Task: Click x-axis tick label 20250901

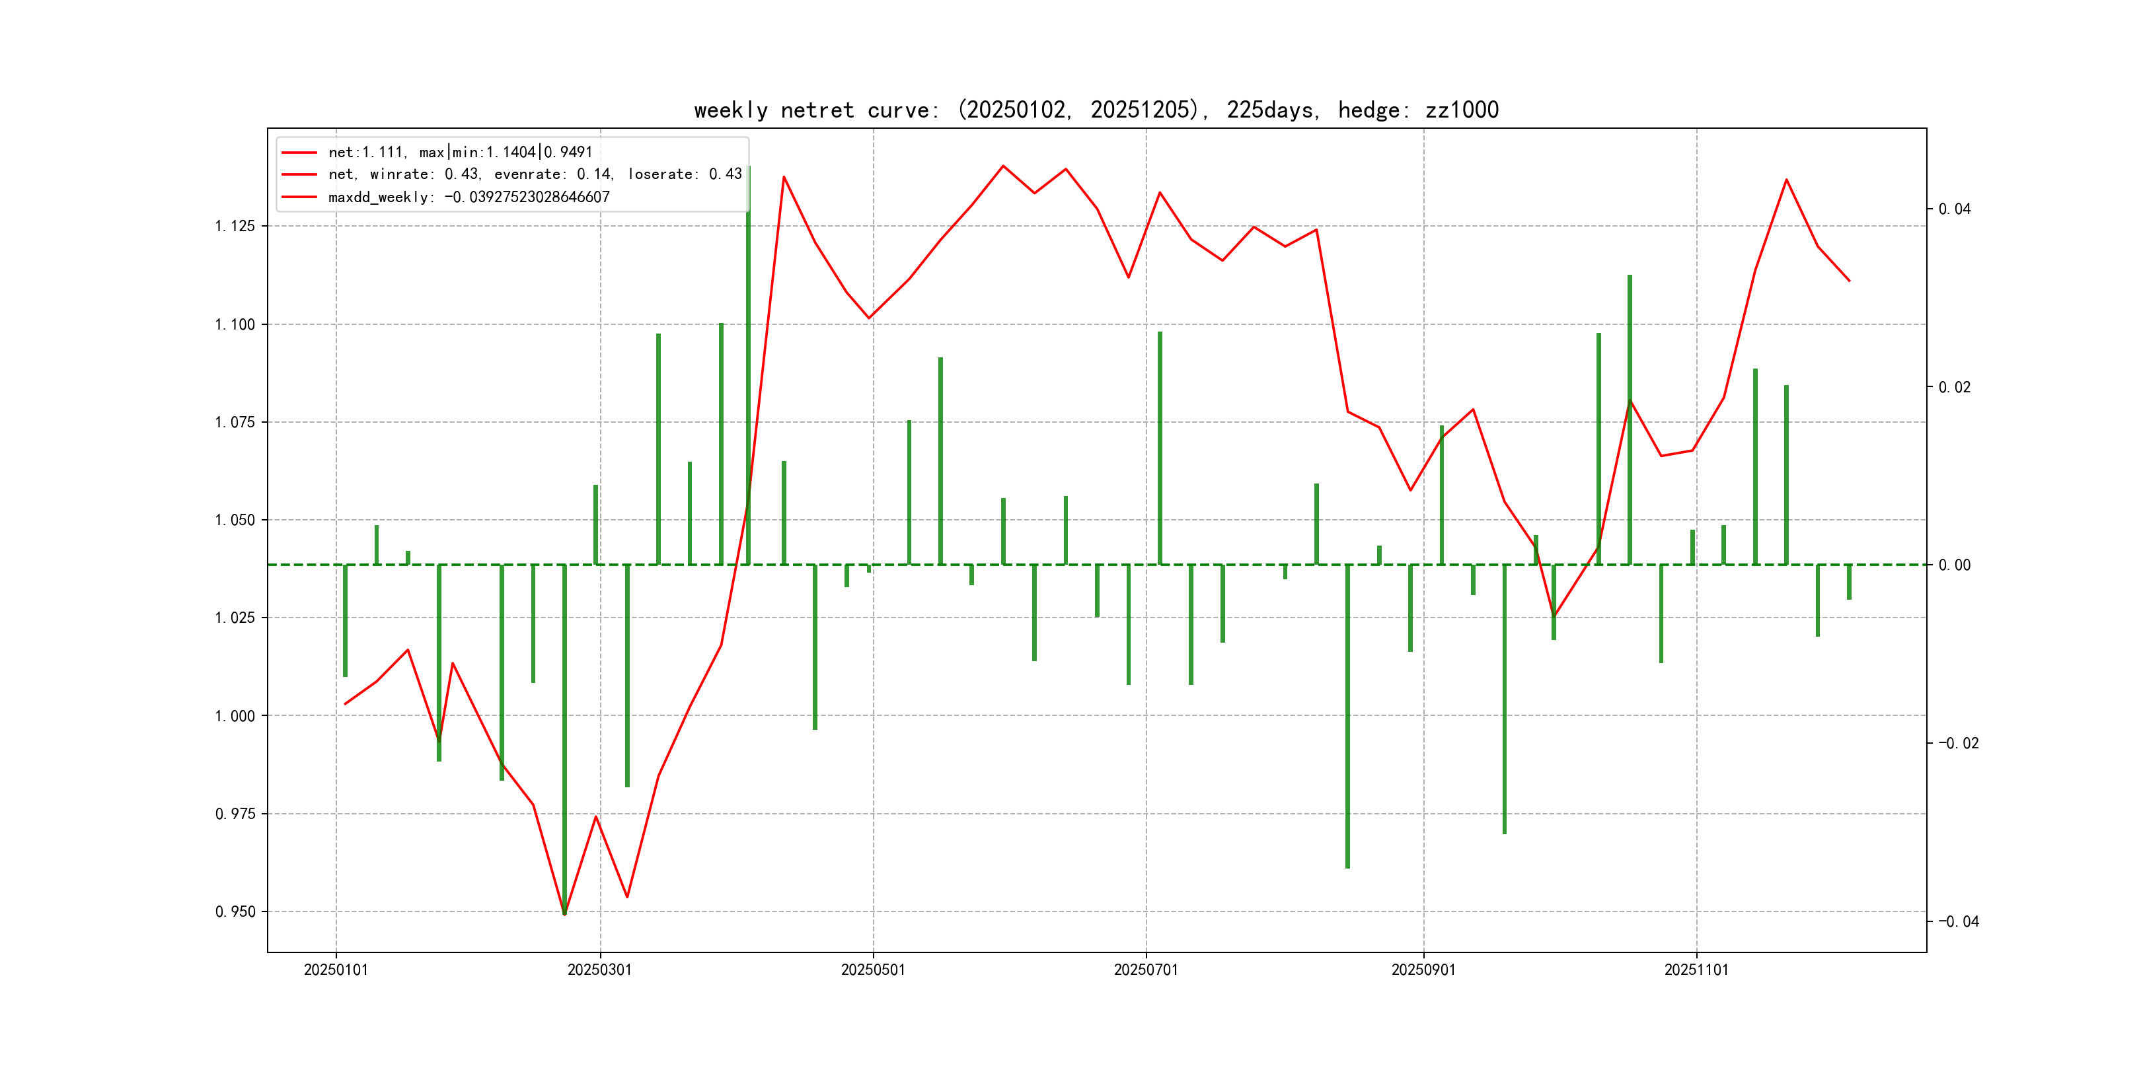Action: (1423, 970)
